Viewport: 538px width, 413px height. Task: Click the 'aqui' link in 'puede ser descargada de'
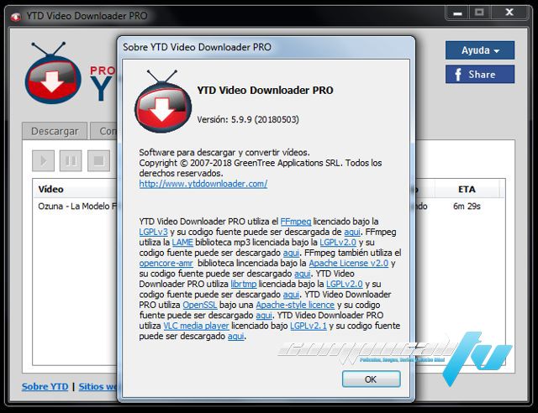(x=352, y=232)
